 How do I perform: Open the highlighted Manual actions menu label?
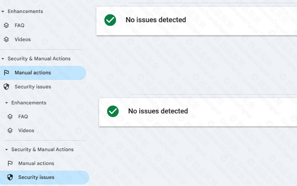pyautogui.click(x=33, y=73)
